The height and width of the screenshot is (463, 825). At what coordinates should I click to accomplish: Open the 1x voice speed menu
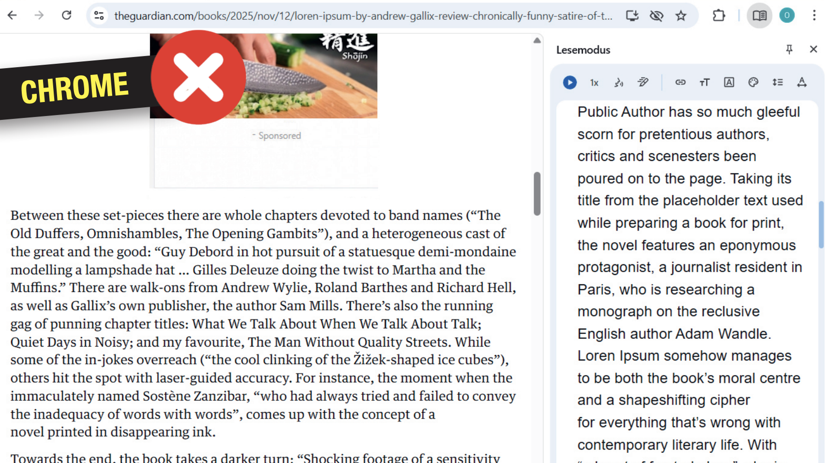[594, 83]
